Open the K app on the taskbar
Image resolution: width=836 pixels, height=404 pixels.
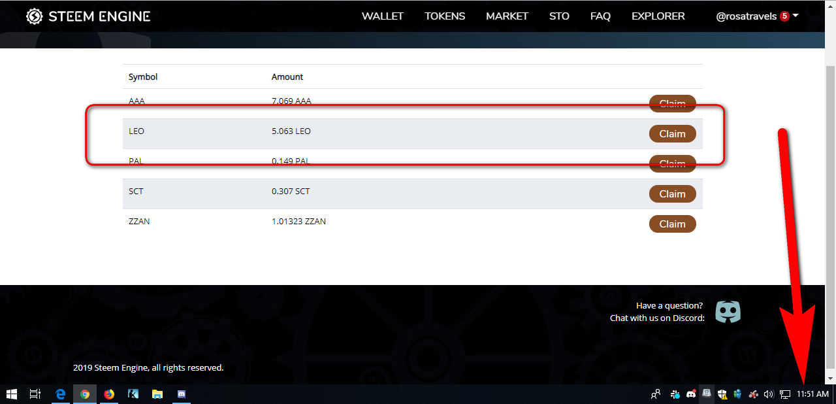click(133, 394)
